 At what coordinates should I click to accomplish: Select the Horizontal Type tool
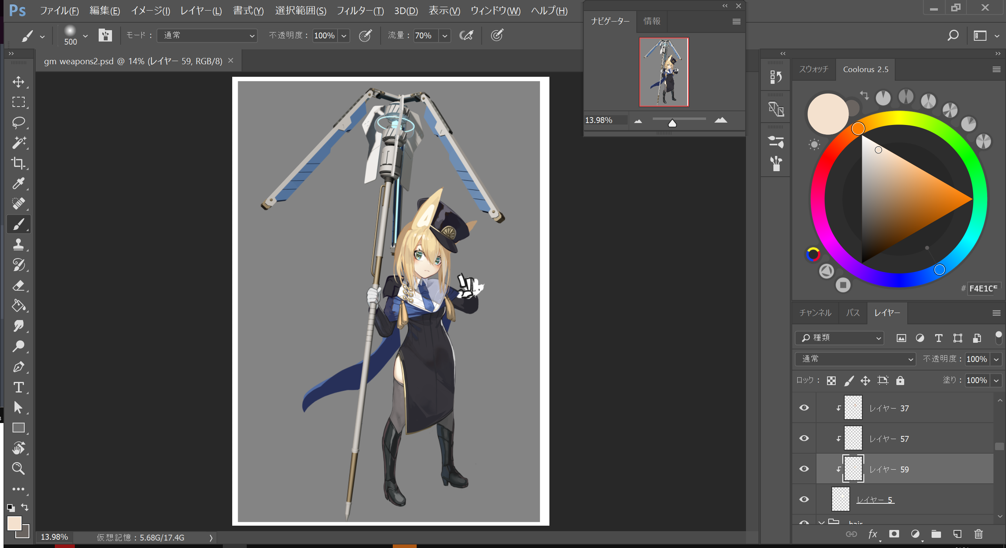click(18, 387)
